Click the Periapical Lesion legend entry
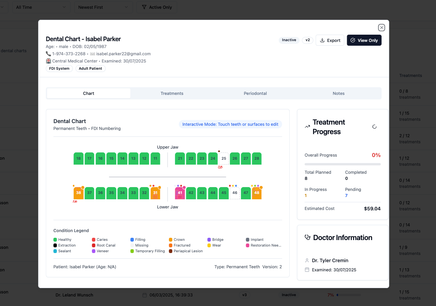The width and height of the screenshot is (436, 306). (x=186, y=251)
